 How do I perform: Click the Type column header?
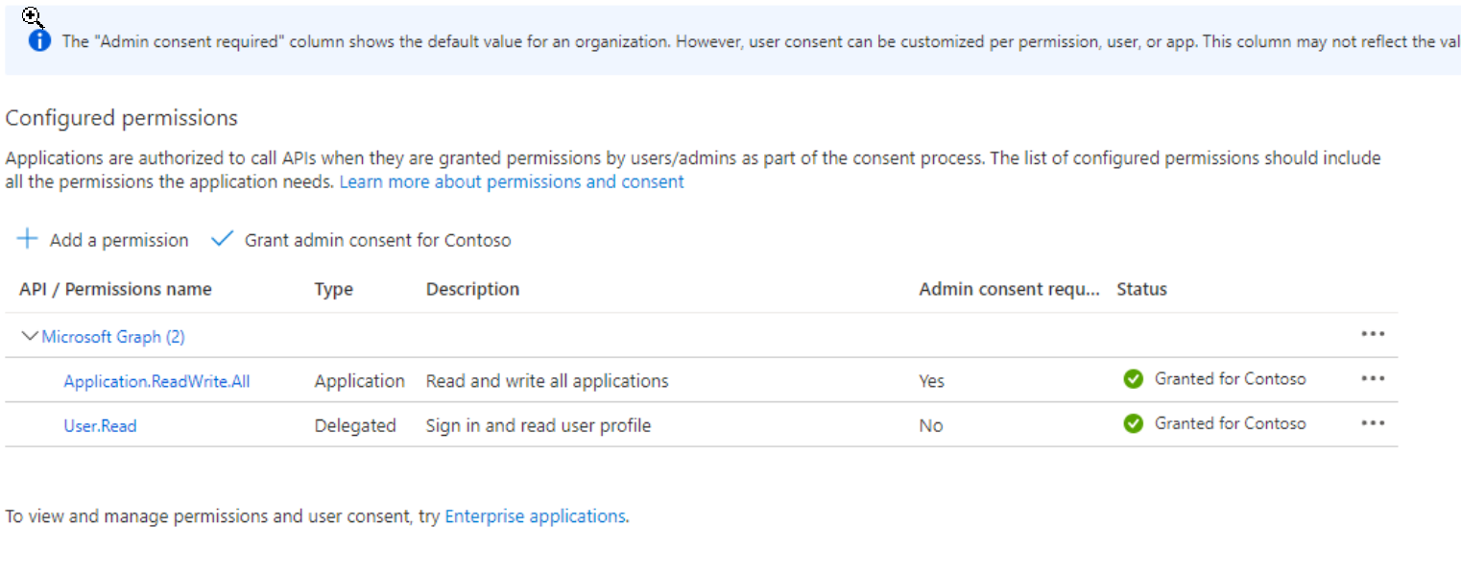pyautogui.click(x=333, y=289)
